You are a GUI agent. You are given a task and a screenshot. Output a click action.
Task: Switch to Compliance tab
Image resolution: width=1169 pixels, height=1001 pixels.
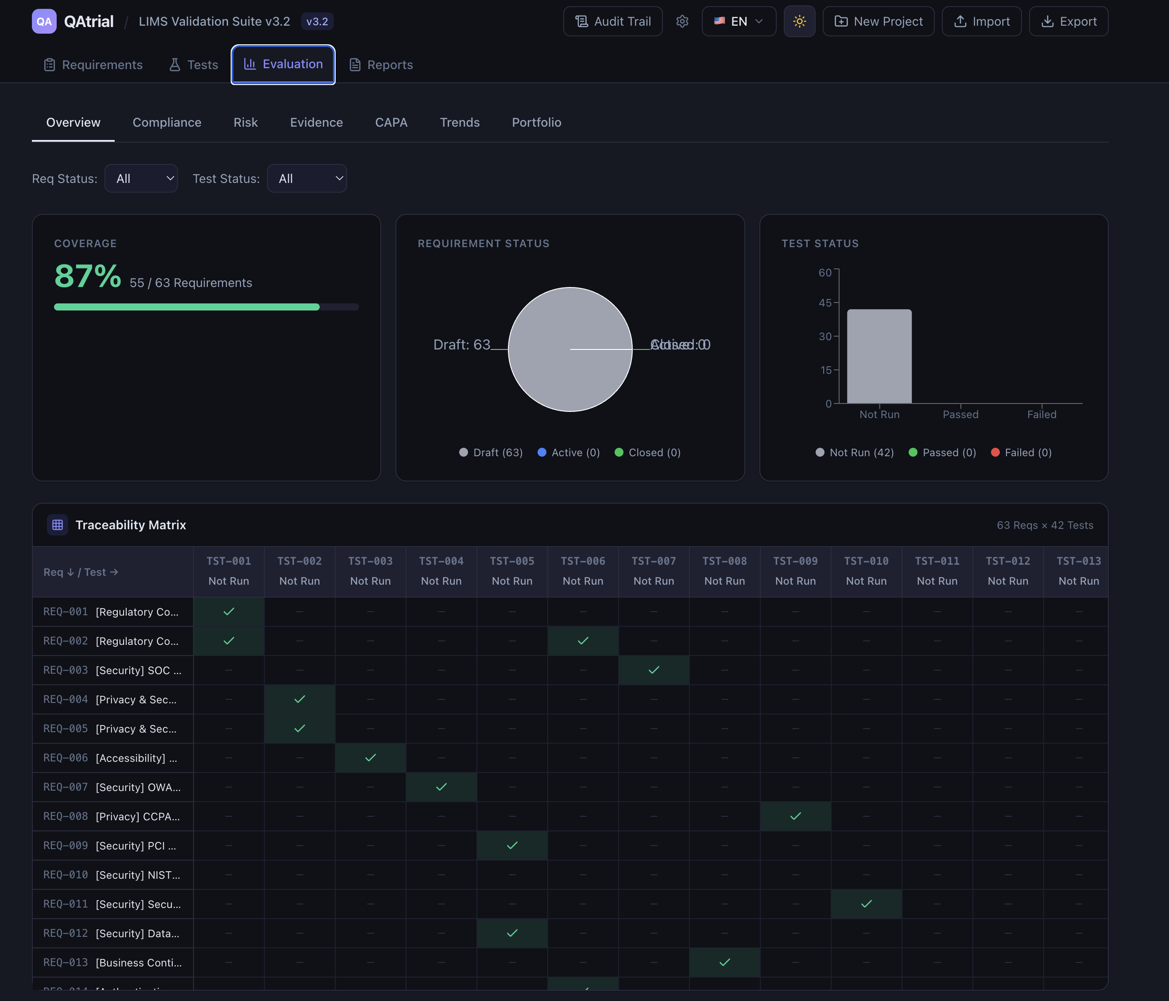(x=167, y=122)
